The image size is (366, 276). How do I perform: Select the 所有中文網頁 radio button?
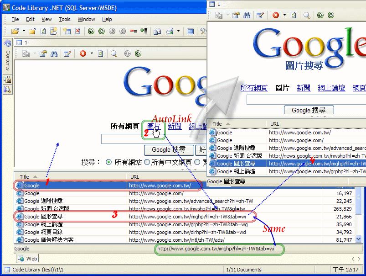pyautogui.click(x=147, y=162)
